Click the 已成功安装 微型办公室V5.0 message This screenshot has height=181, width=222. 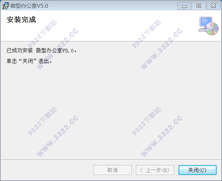click(x=42, y=50)
